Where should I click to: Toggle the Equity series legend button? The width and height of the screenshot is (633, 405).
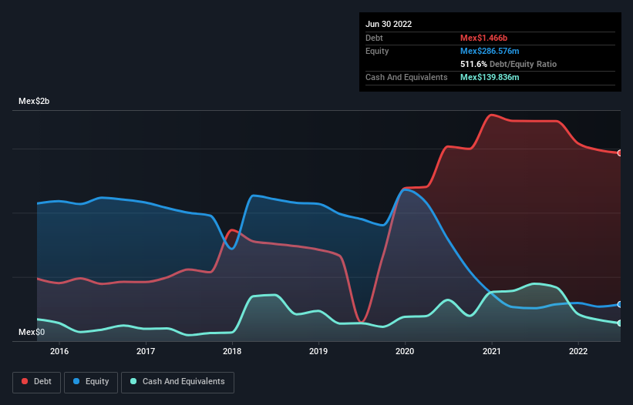pos(91,382)
